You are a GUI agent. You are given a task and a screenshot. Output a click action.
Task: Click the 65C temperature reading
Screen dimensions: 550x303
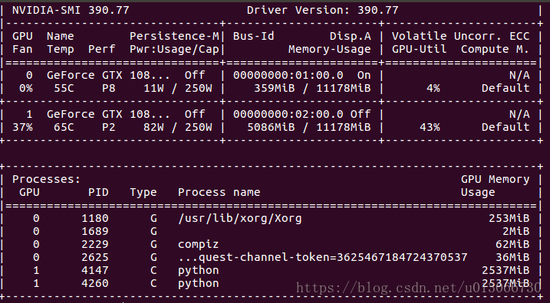[64, 127]
